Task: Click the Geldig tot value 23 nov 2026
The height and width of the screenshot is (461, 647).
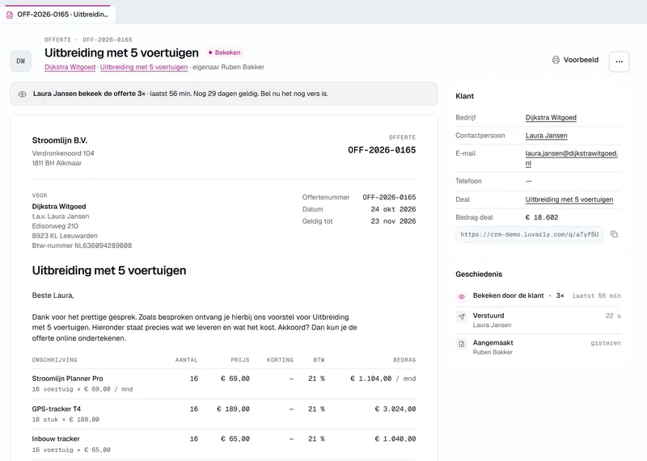Action: point(393,221)
